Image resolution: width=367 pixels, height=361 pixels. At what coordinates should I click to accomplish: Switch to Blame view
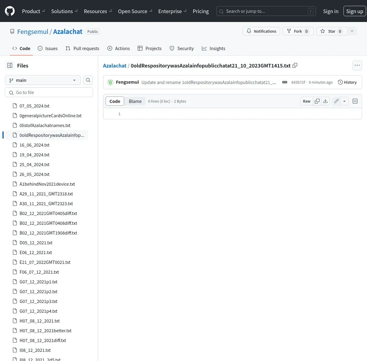(x=135, y=101)
